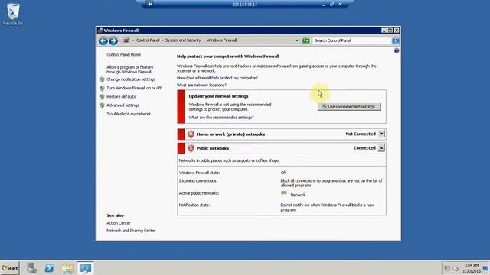Click the Control Panel icon in address bar
Viewport: 490px width, 275px height.
pos(126,40)
